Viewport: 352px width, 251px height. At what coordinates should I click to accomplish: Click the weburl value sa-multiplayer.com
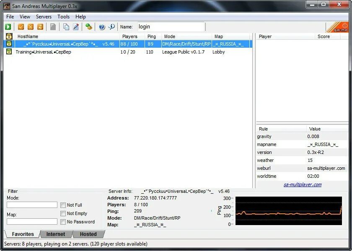[x=326, y=168]
